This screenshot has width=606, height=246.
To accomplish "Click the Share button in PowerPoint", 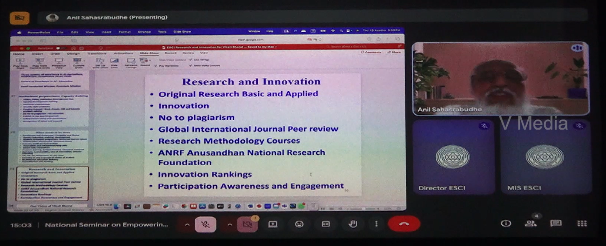I will [x=395, y=52].
